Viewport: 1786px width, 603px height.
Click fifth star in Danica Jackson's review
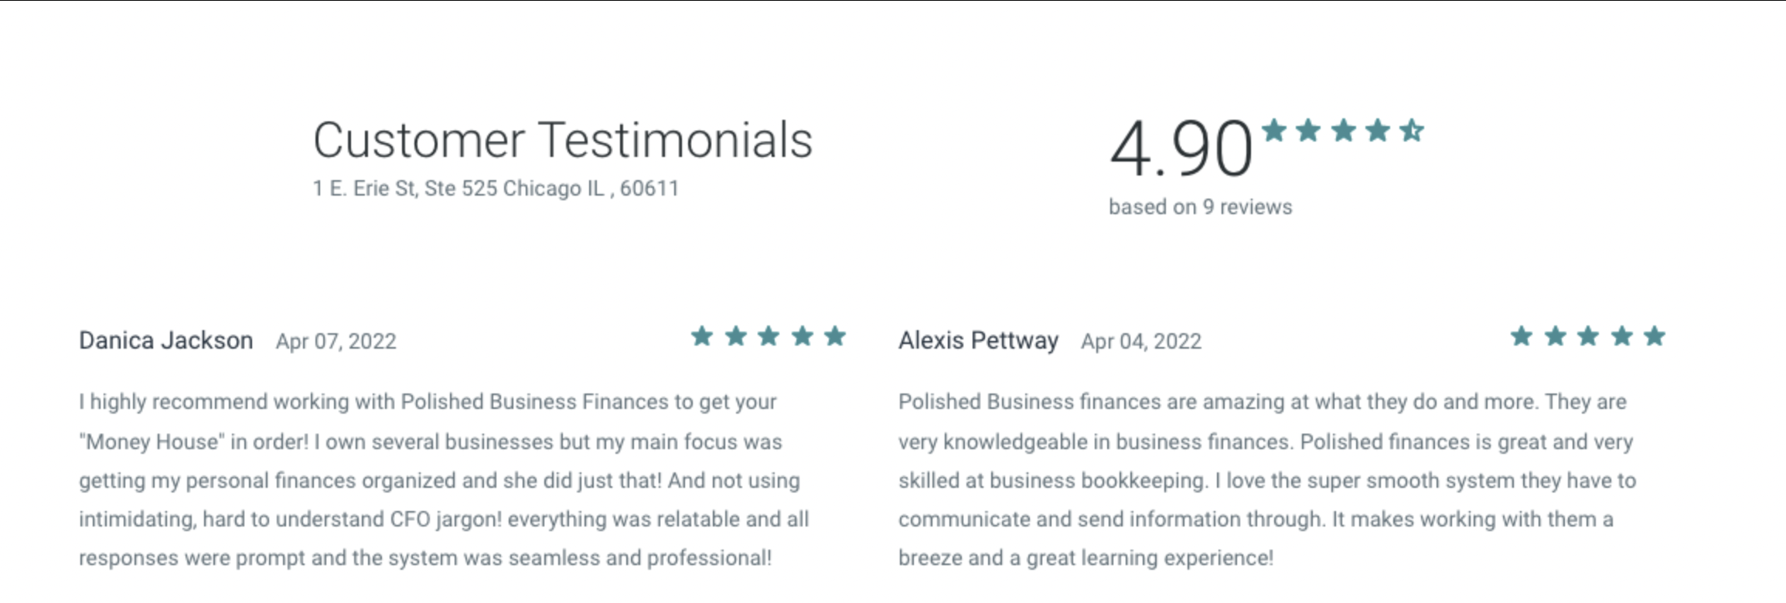(x=835, y=336)
